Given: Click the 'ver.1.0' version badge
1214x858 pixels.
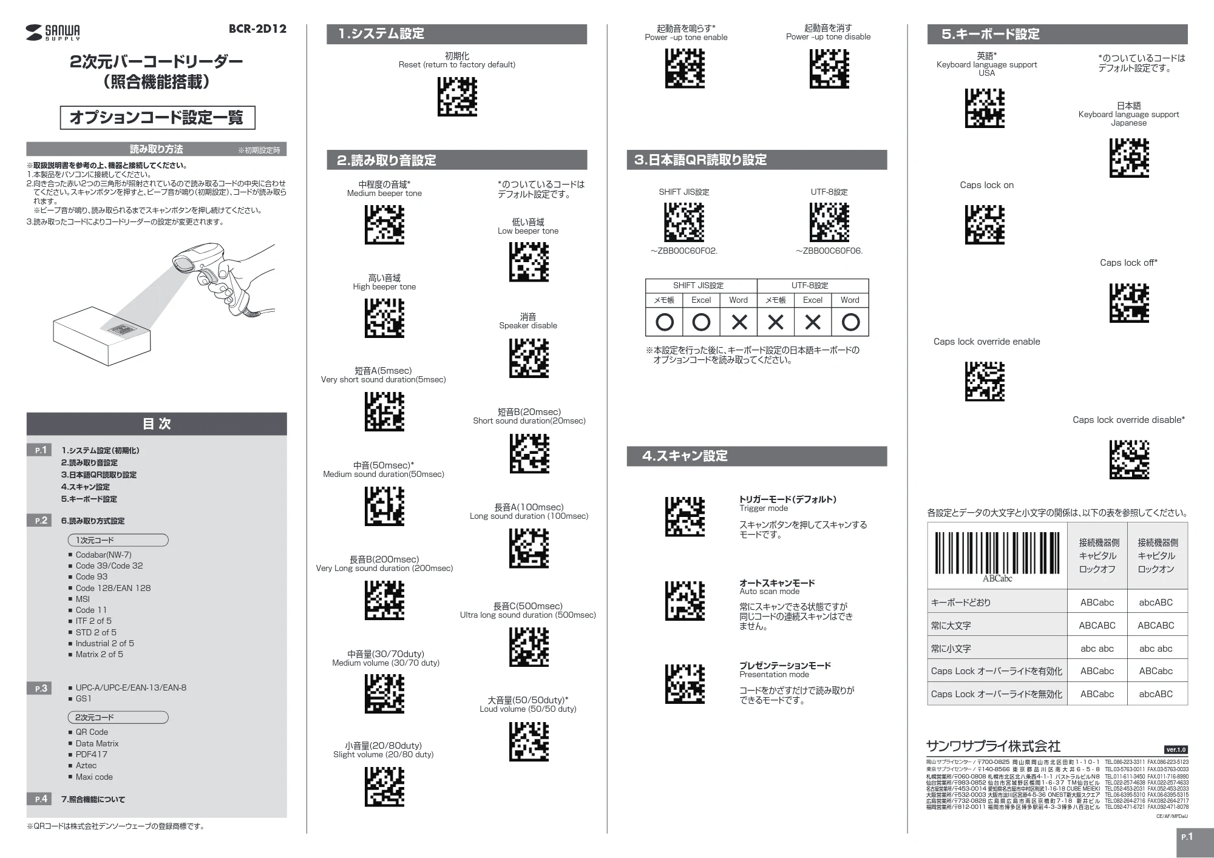Looking at the screenshot, I should [1176, 749].
